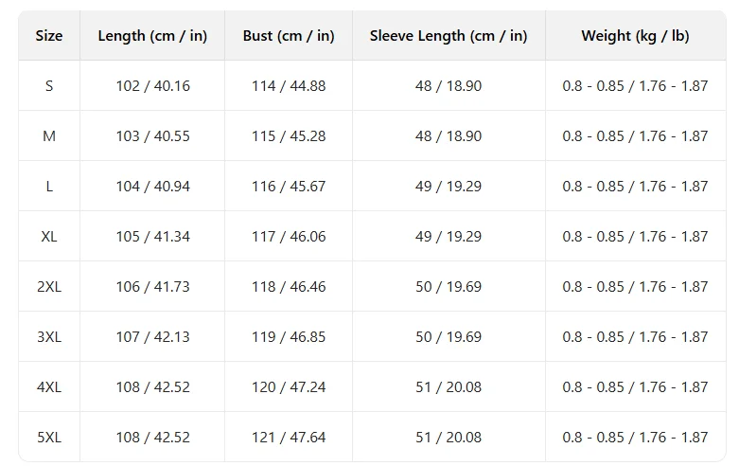Click the S row sleeve 48 / 18.90
739x466 pixels.
[x=449, y=86]
